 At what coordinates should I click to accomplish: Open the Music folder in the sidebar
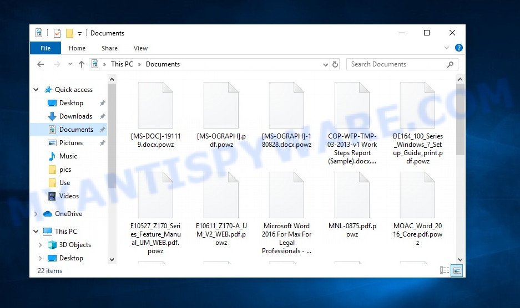point(68,156)
